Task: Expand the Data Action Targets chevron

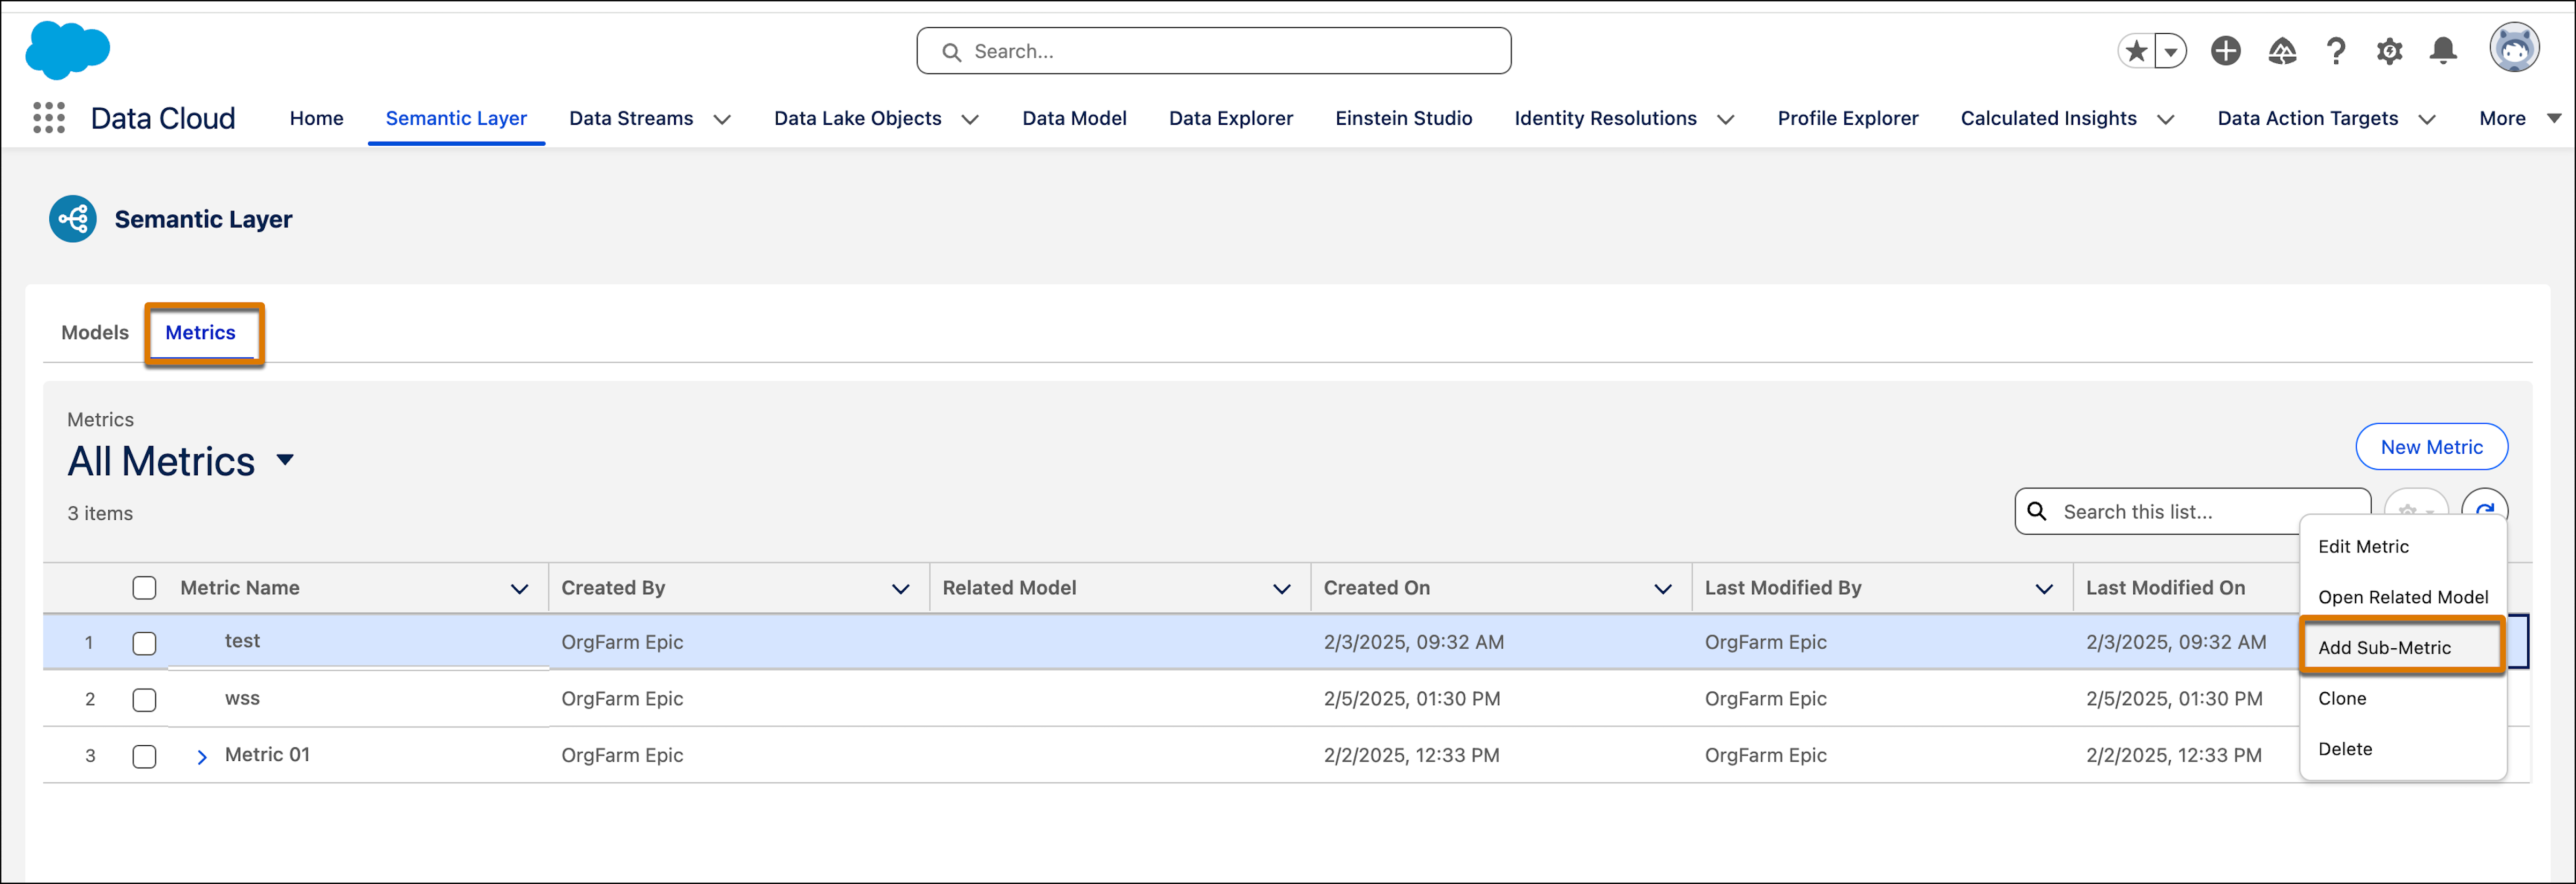Action: 2427,119
